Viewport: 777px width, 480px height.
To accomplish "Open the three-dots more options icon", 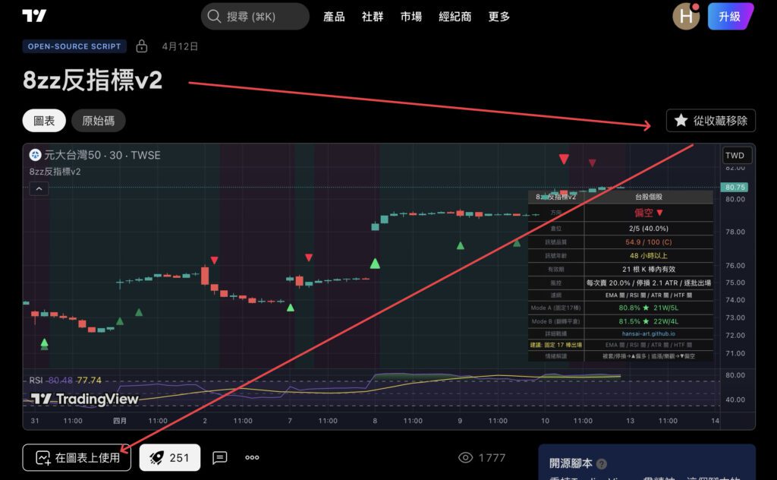I will pyautogui.click(x=252, y=457).
